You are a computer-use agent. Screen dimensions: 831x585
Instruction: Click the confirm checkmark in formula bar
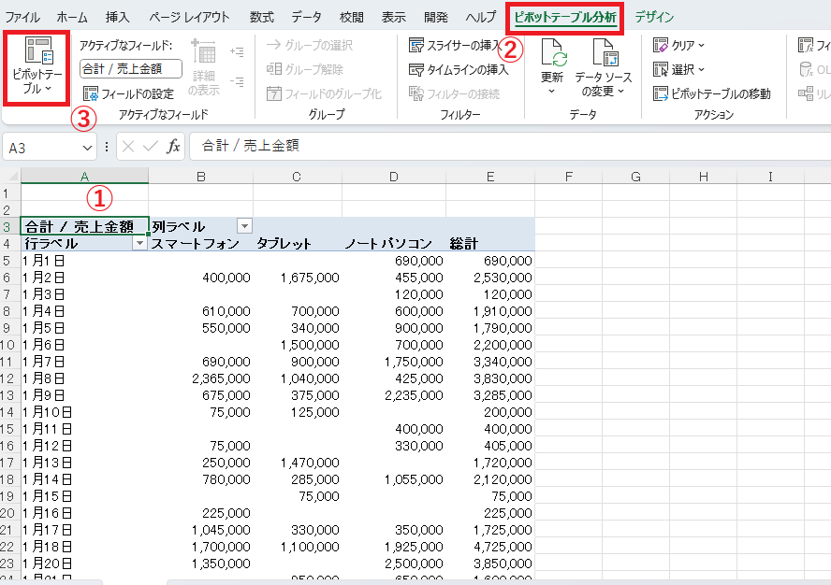pyautogui.click(x=151, y=147)
